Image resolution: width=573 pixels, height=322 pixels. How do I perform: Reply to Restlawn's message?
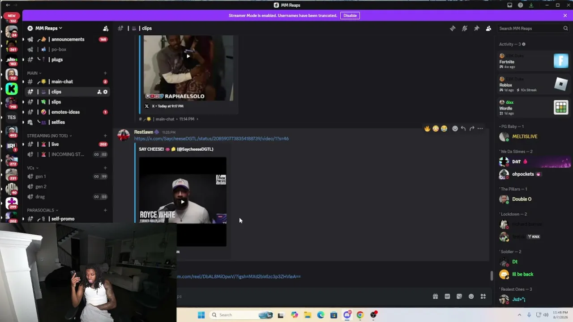coord(463,129)
